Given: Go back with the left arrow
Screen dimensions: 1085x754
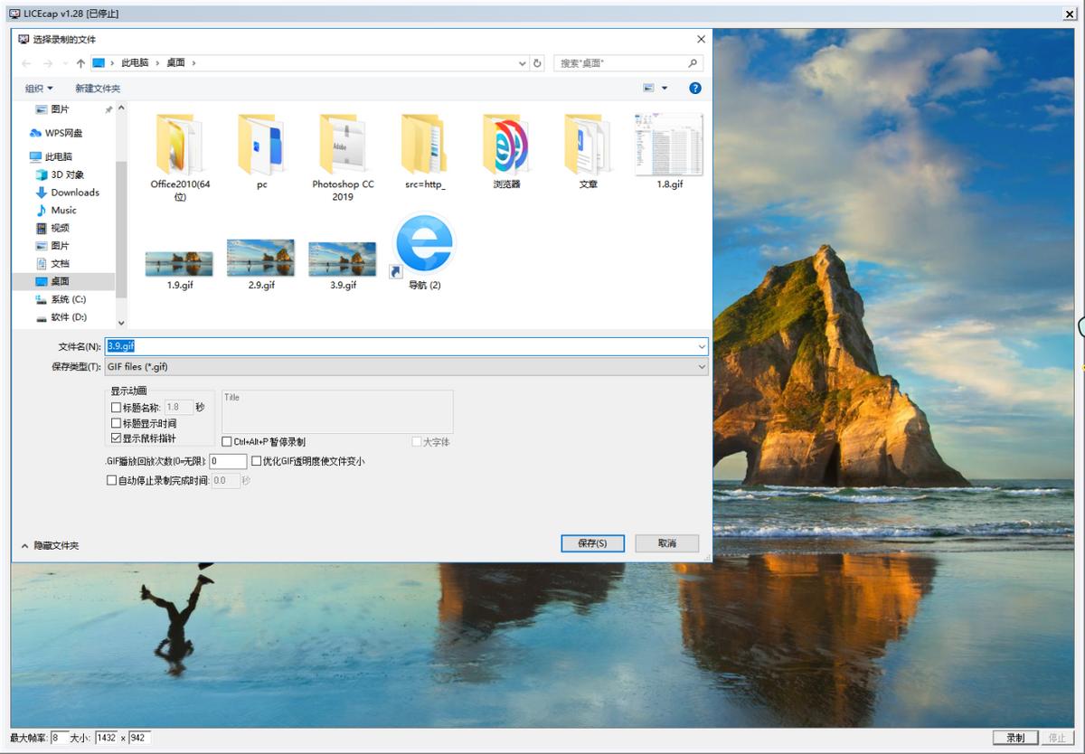Looking at the screenshot, I should click(x=26, y=63).
